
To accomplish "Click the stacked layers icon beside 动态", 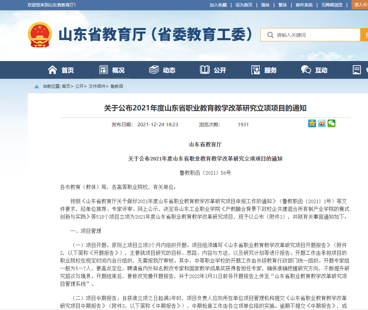I will 154,70.
